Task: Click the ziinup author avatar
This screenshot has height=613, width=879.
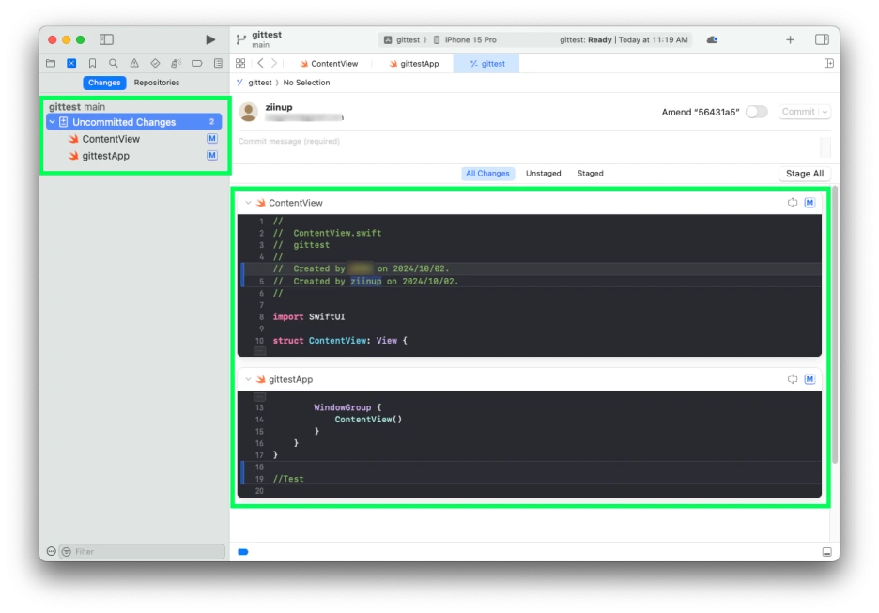Action: point(248,112)
